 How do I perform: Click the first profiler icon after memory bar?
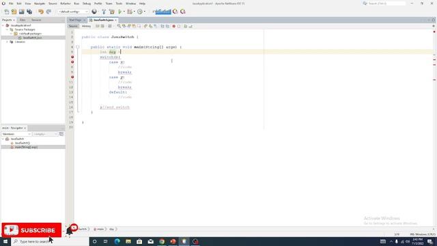175,12
